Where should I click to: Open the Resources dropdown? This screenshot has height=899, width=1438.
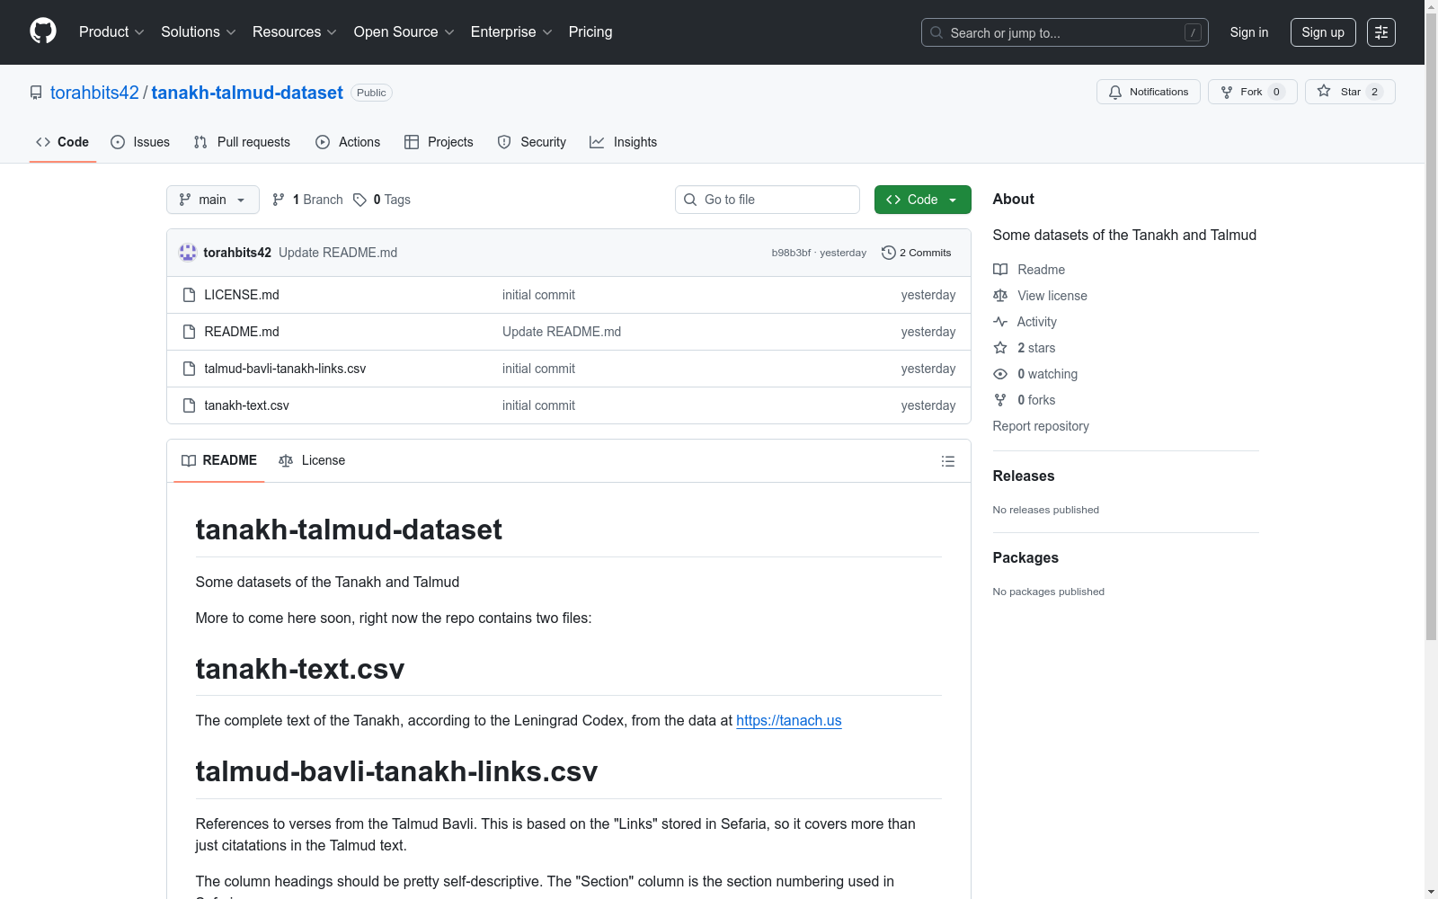(295, 32)
